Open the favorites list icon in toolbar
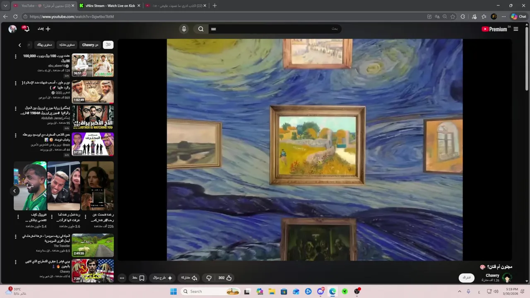This screenshot has width=530, height=298. coord(484,17)
